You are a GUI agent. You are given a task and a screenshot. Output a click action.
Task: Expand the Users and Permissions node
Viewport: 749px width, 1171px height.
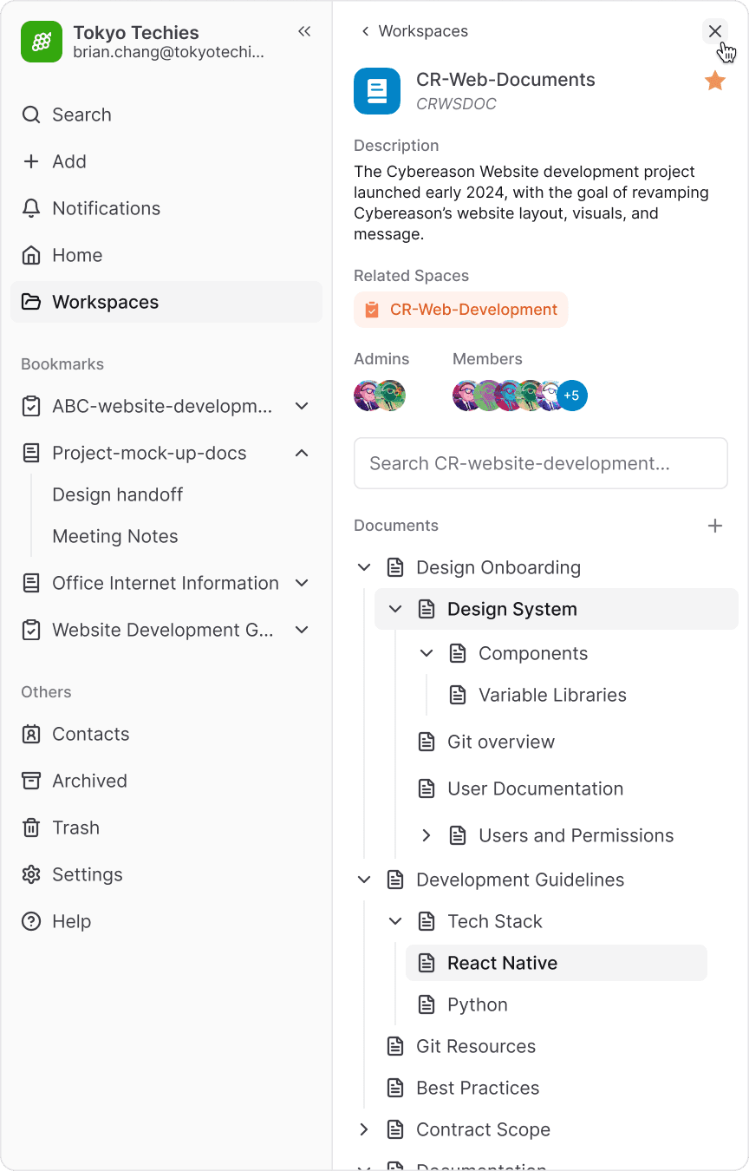point(427,835)
